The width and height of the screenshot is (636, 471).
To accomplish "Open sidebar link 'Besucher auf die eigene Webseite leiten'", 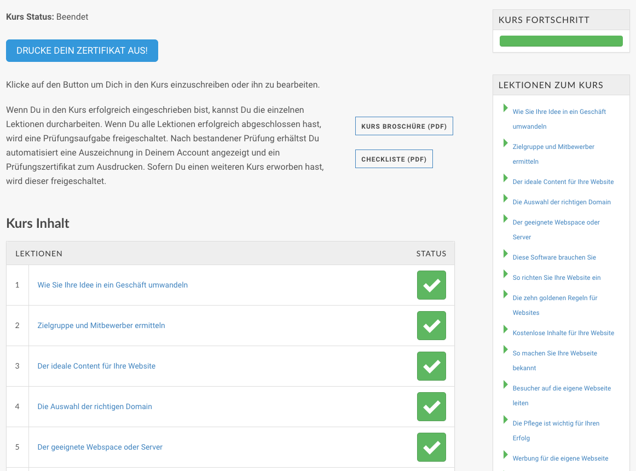I will 562,395.
